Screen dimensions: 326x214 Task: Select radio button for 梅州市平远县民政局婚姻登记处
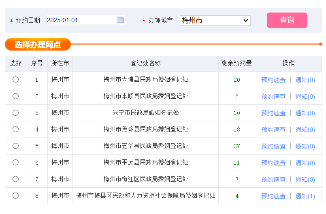[x=15, y=163]
